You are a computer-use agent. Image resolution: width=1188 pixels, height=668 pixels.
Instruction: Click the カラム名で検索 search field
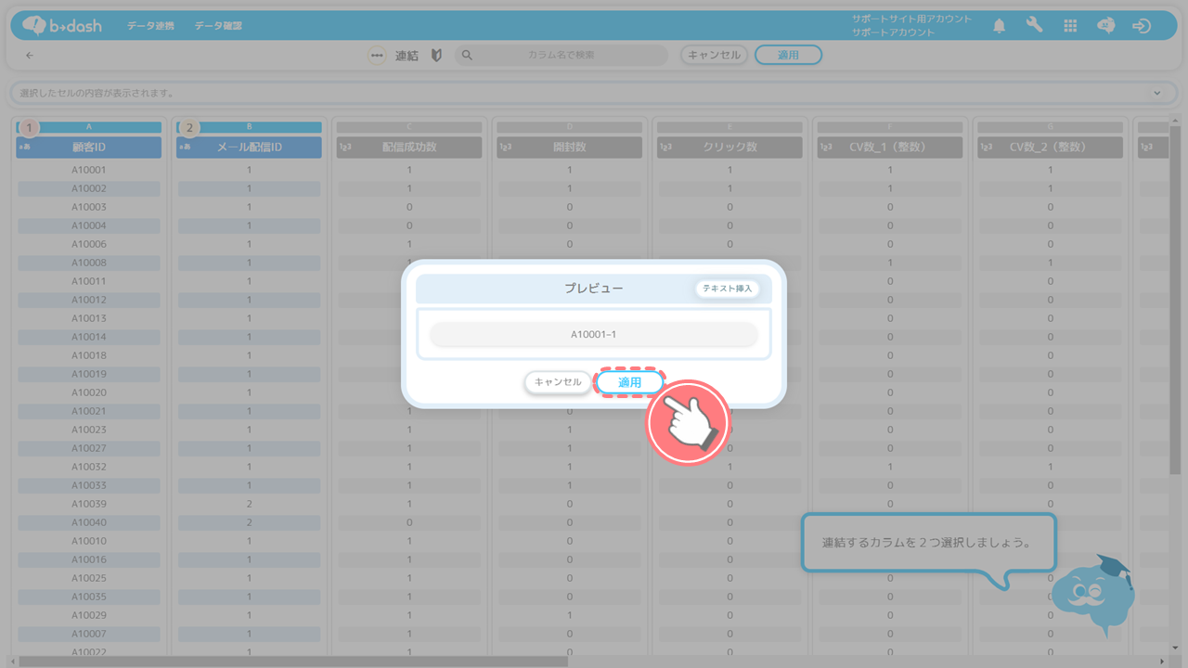[x=561, y=56]
